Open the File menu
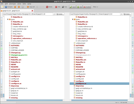 (2, 4)
